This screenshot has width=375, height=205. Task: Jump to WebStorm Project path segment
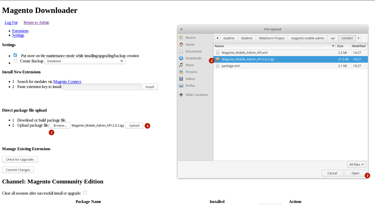point(272,38)
